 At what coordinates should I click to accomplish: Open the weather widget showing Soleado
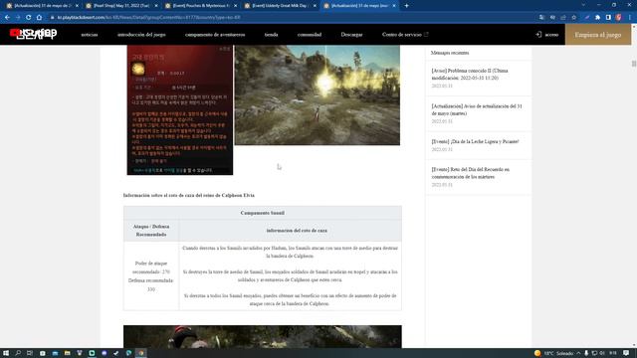[553, 353]
